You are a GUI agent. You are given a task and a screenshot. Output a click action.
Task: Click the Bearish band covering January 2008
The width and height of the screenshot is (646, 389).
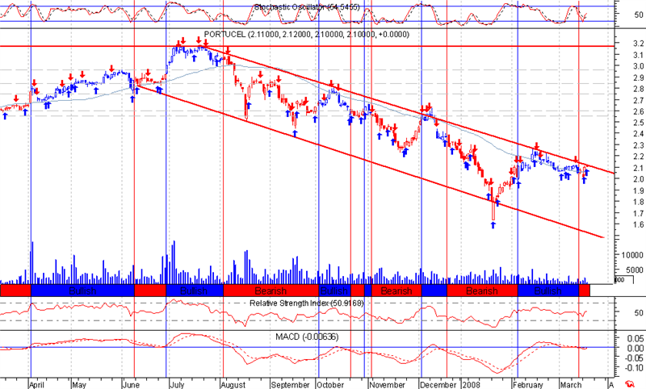pos(482,291)
